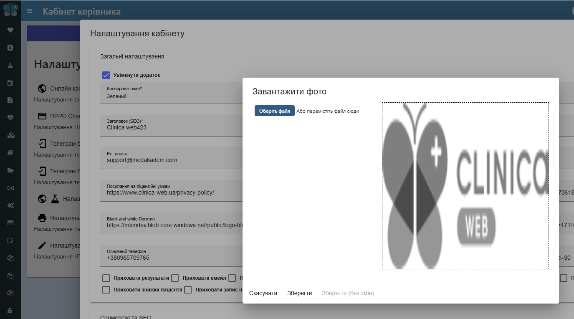Open the hamburger menu in the header
The width and height of the screenshot is (574, 319).
[x=30, y=11]
